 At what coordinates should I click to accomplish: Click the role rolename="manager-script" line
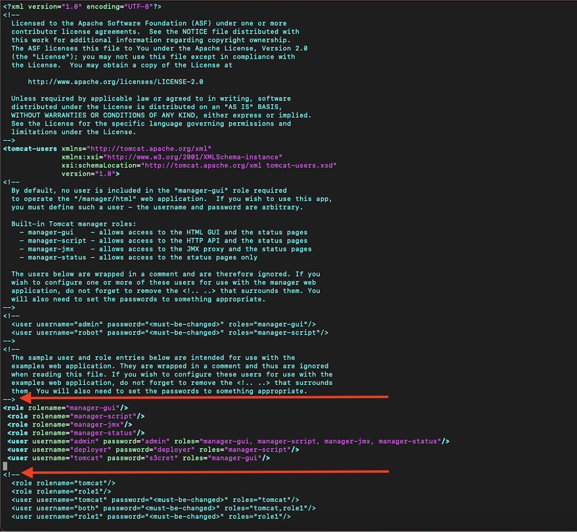coord(76,416)
